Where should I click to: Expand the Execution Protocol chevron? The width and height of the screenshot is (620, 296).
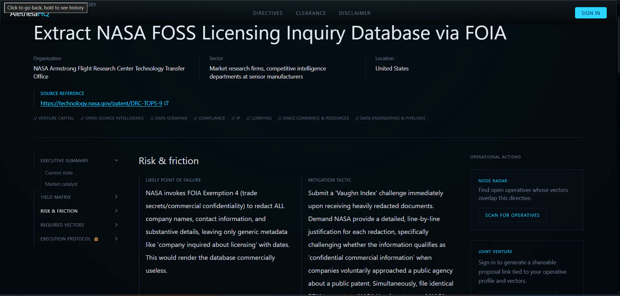(x=116, y=239)
